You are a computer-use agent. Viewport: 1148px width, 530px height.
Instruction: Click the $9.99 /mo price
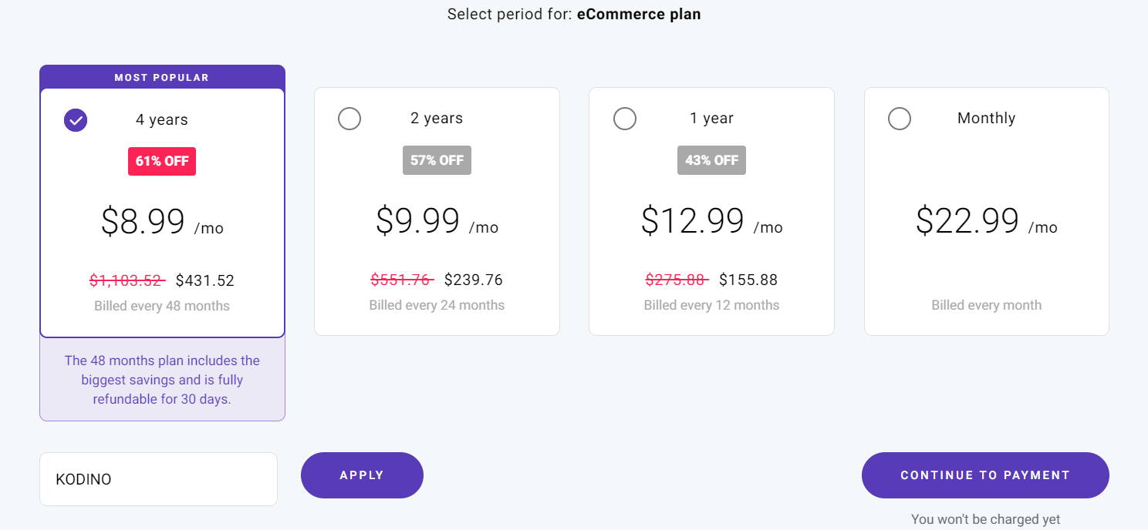coord(437,221)
